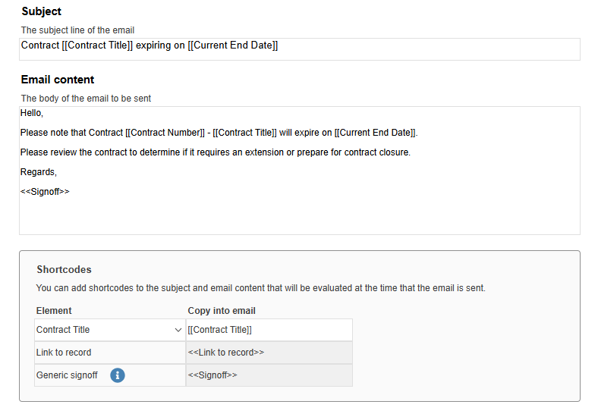Click inside the Email content body area
598x414 pixels.
click(300, 171)
